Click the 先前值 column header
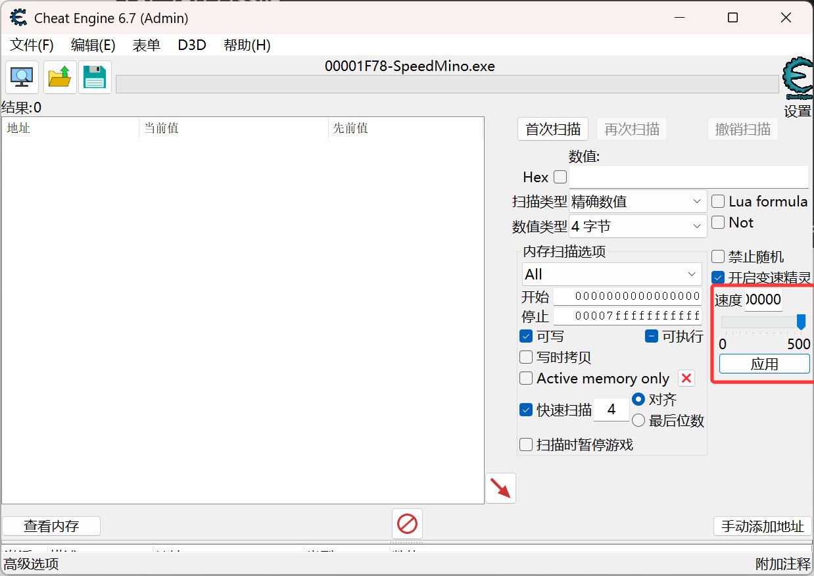 pyautogui.click(x=406, y=128)
